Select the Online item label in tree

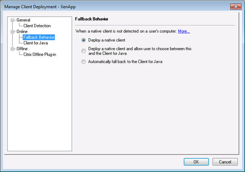[22, 31]
